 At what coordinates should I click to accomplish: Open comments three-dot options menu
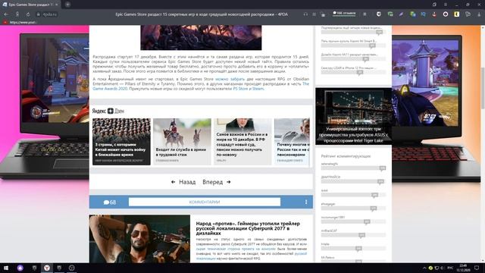tap(306, 202)
